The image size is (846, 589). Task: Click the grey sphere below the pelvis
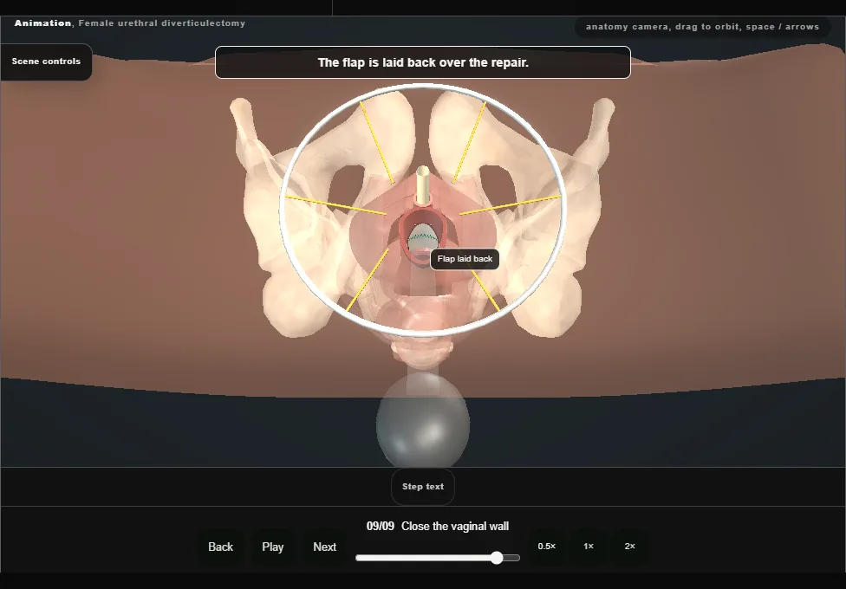point(422,421)
